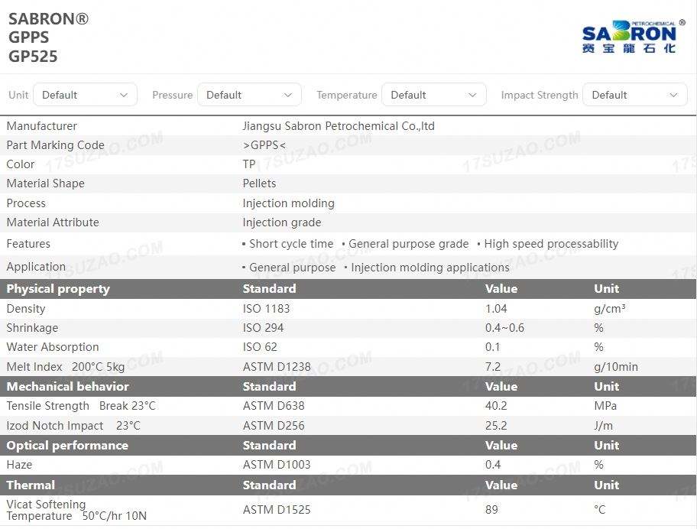Expand the Pressure dropdown
Image resolution: width=697 pixels, height=529 pixels.
click(x=249, y=95)
